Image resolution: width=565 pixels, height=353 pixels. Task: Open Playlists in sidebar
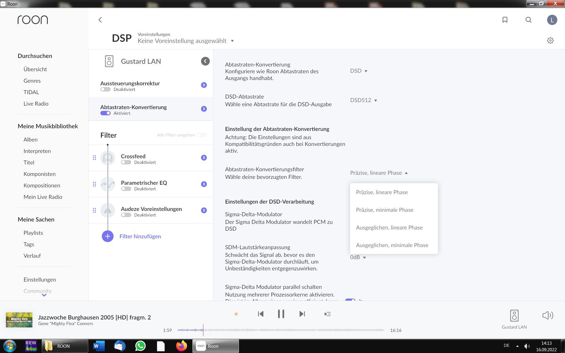(33, 233)
